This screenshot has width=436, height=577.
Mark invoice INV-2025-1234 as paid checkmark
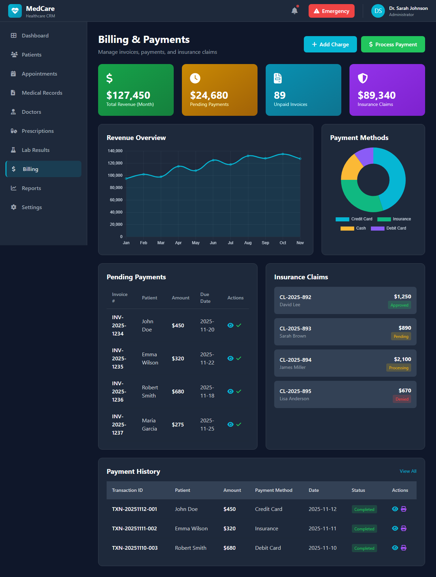coord(239,325)
